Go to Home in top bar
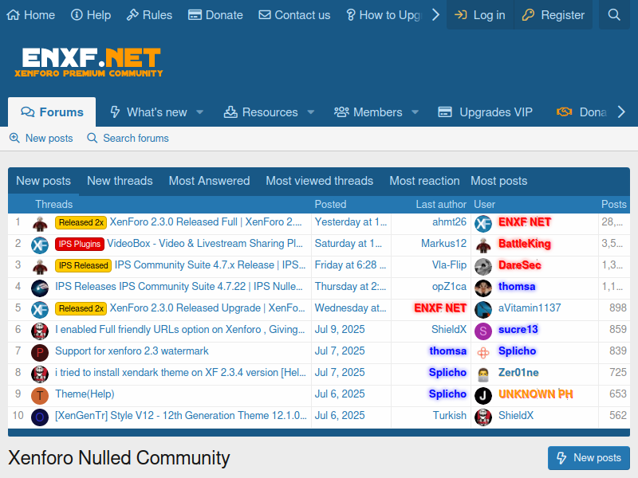Viewport: 638px width, 478px height. (x=31, y=15)
